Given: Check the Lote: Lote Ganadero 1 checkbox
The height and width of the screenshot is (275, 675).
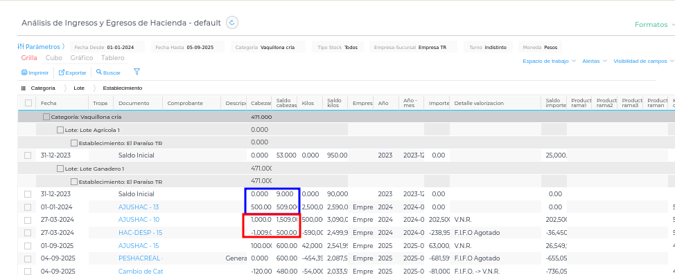Looking at the screenshot, I should pos(60,169).
